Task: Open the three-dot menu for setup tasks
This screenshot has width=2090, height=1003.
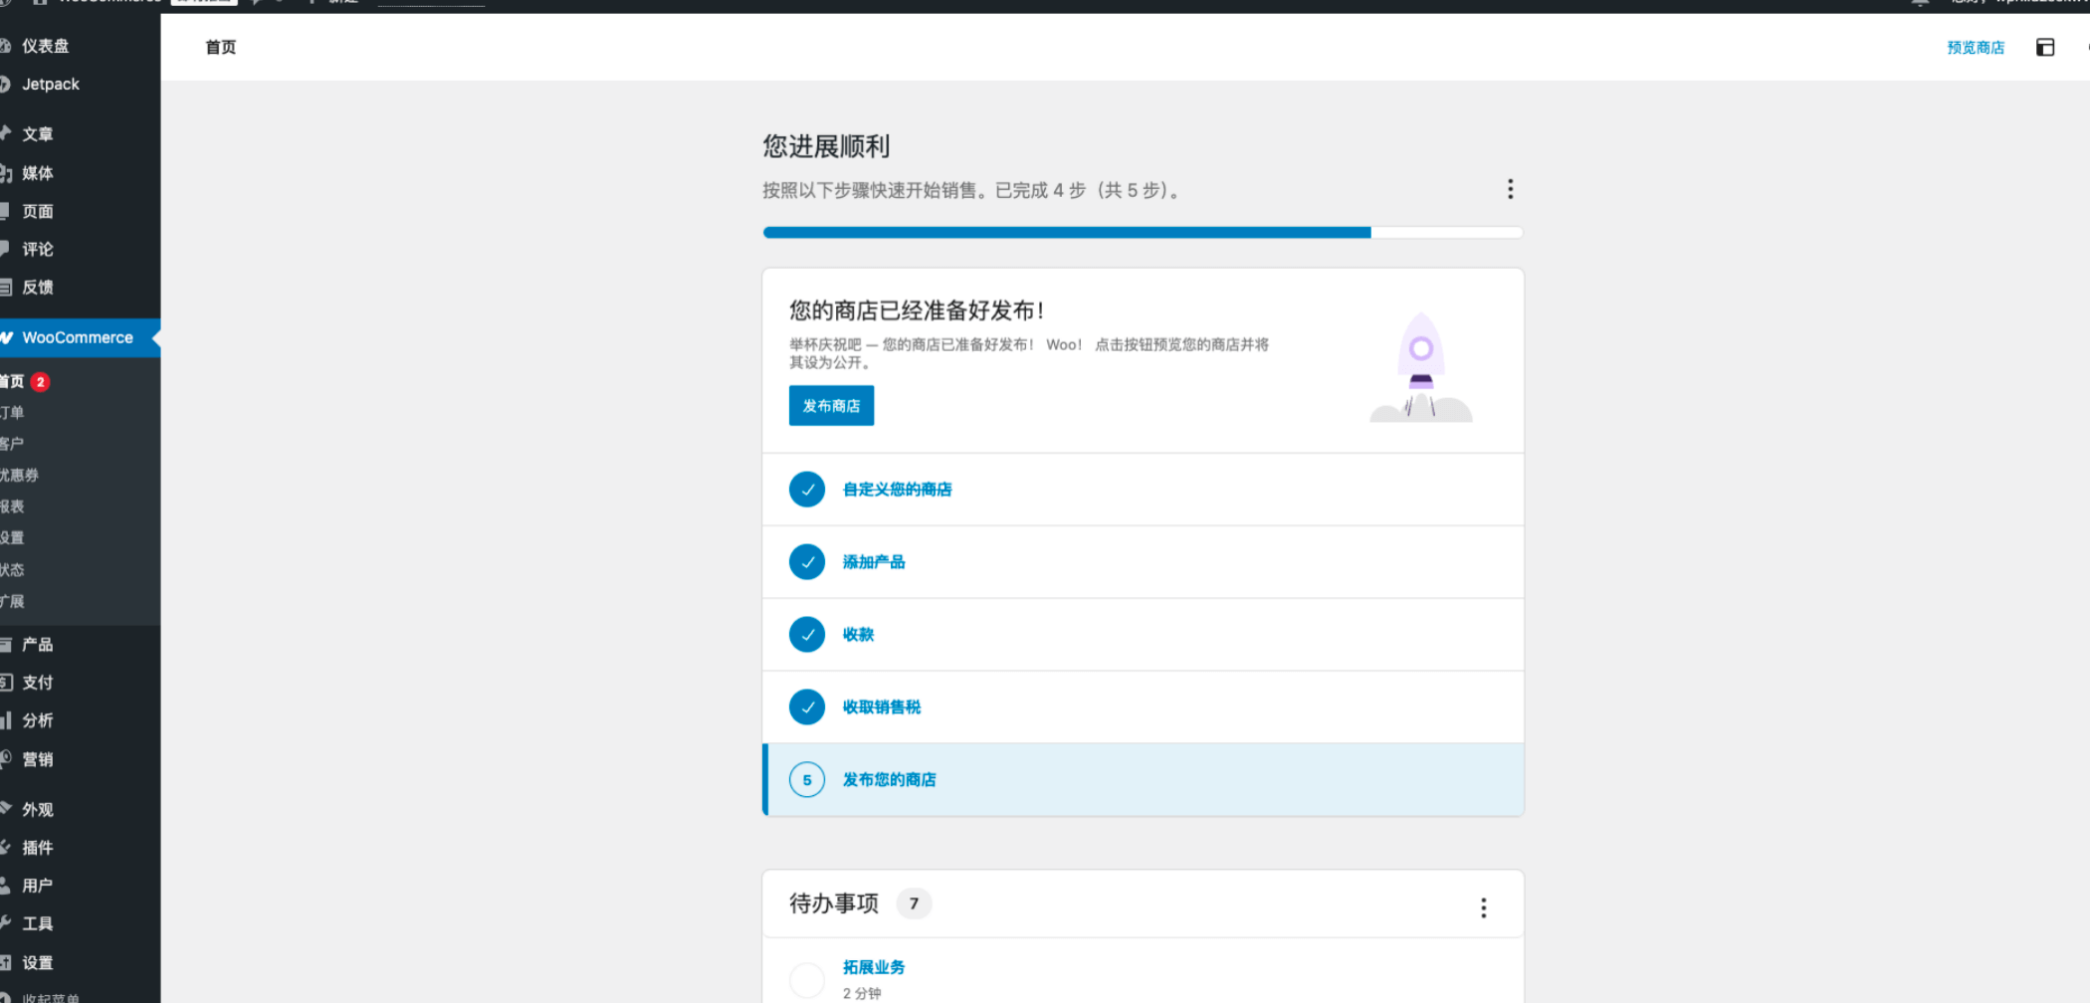Action: pos(1510,190)
